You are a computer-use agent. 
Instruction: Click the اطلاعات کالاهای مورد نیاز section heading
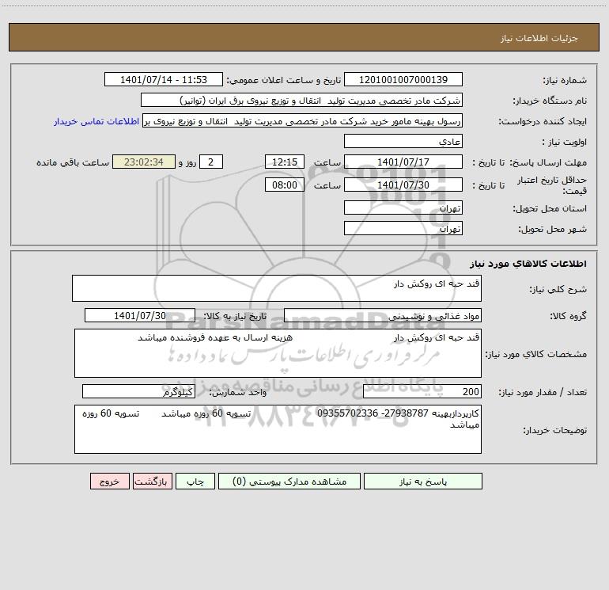click(x=528, y=264)
